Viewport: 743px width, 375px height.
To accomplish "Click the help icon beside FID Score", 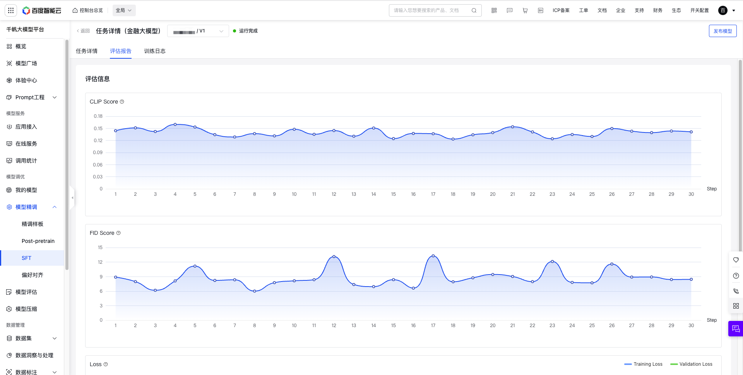I will tap(118, 233).
